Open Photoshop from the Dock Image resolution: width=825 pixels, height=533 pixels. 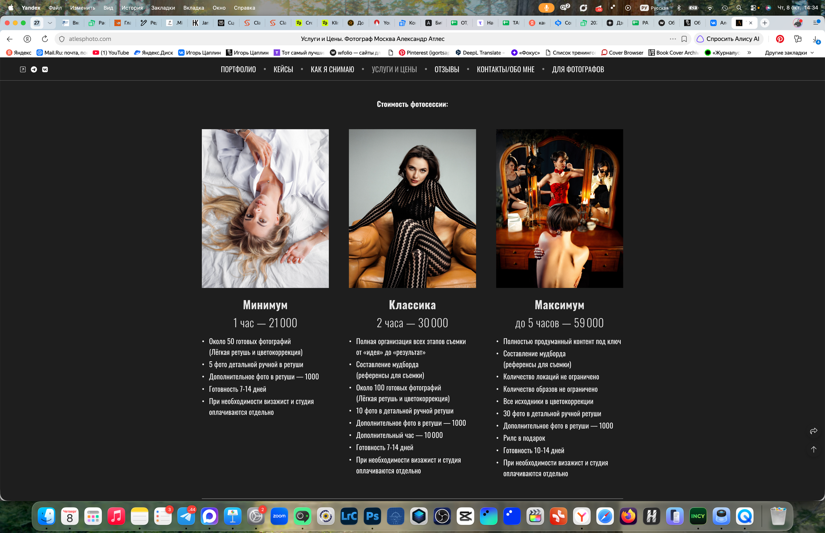tap(372, 516)
